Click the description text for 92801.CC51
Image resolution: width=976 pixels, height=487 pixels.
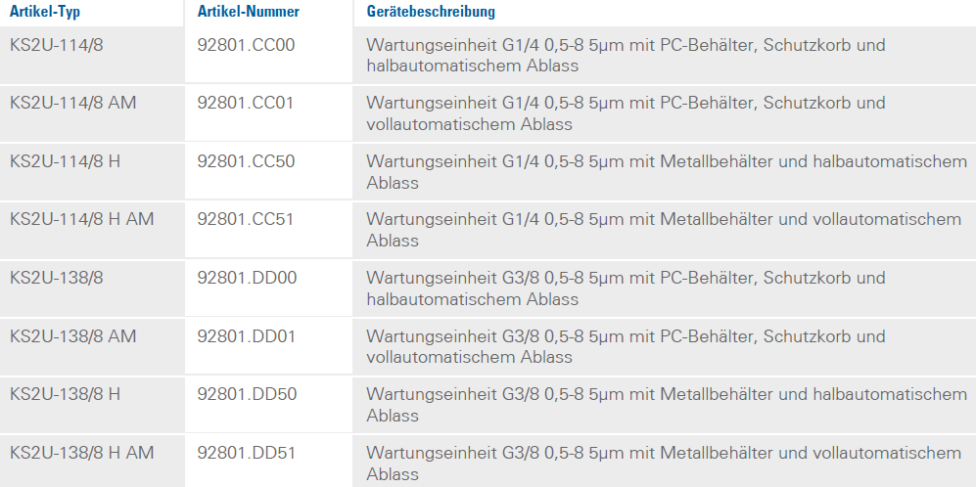click(664, 230)
